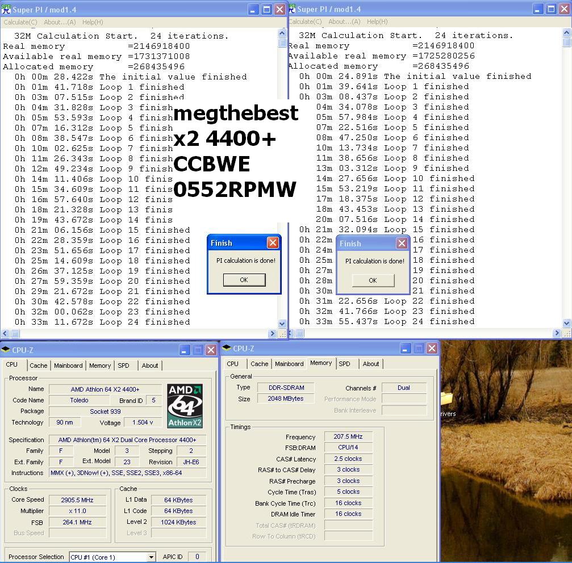
Task: Click the FSB:DRAM CPU/14 value
Action: pyautogui.click(x=348, y=447)
